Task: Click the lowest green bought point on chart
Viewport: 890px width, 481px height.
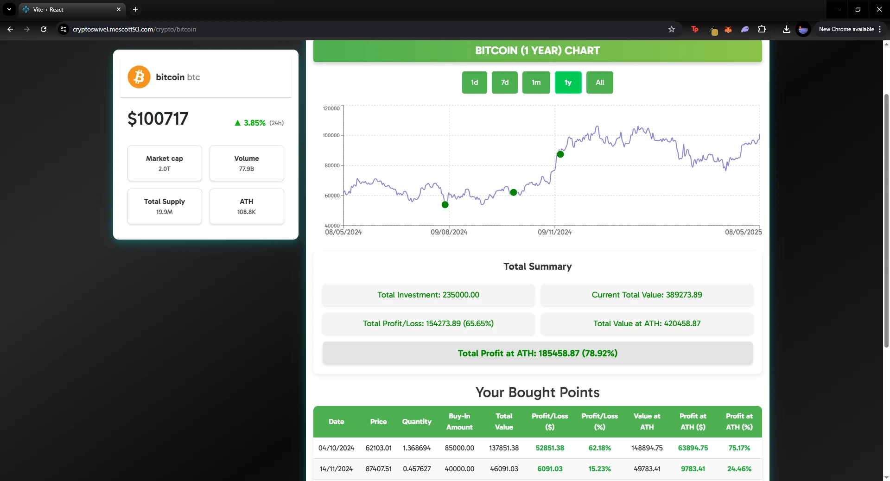Action: pyautogui.click(x=445, y=205)
